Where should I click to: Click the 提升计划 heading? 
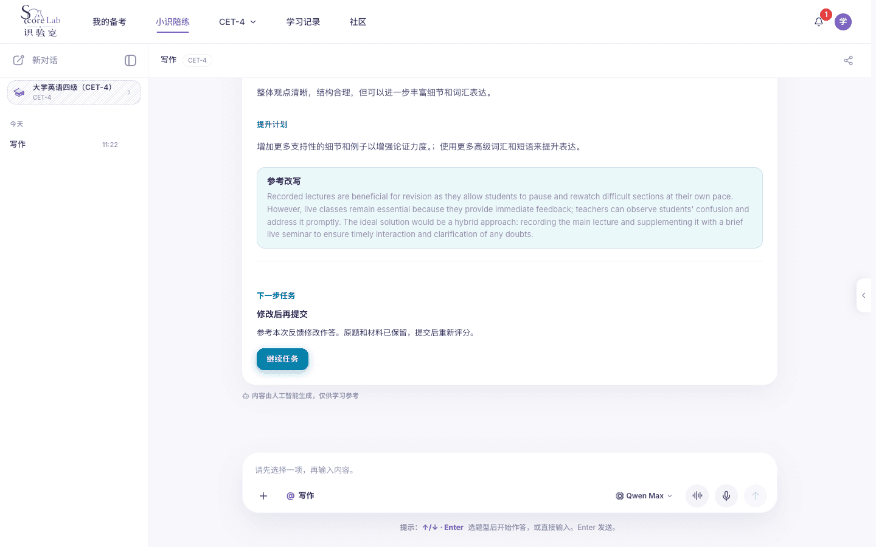coord(272,125)
